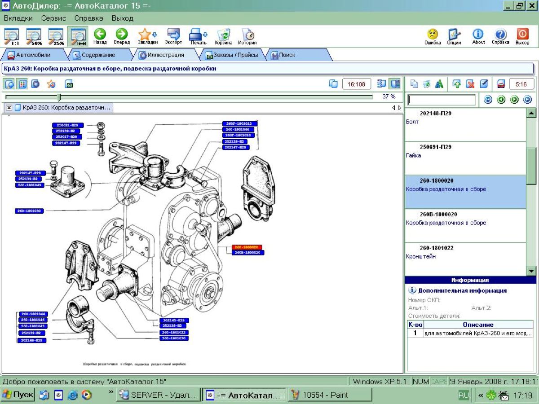The width and height of the screenshot is (539, 404).
Task: Select part 260В-1800020 in list
Action: (x=465, y=225)
